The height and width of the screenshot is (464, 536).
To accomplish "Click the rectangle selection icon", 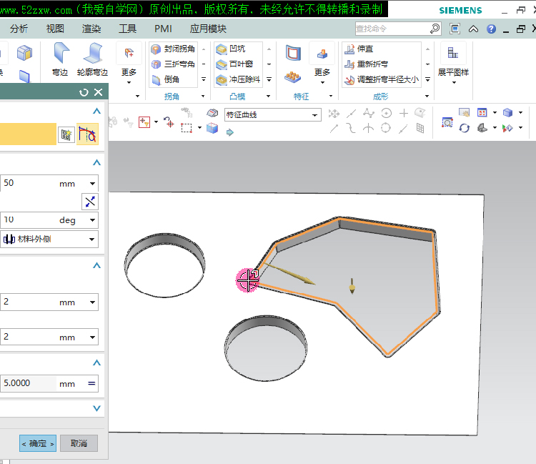I will coord(187,128).
